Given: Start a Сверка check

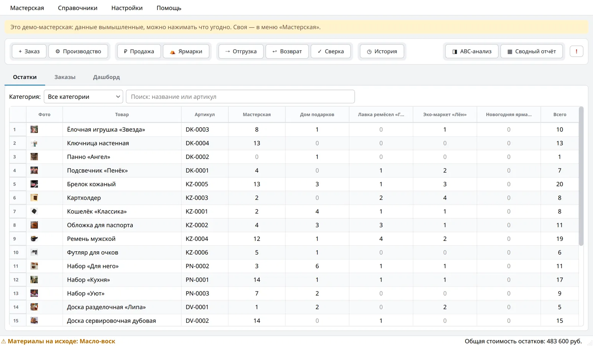Looking at the screenshot, I should (x=331, y=51).
